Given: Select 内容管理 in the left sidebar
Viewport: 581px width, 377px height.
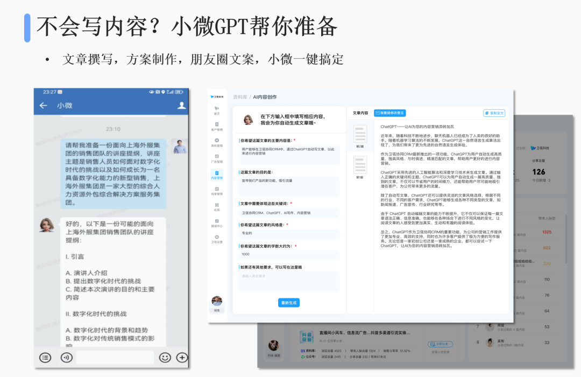Looking at the screenshot, I should pos(217,175).
